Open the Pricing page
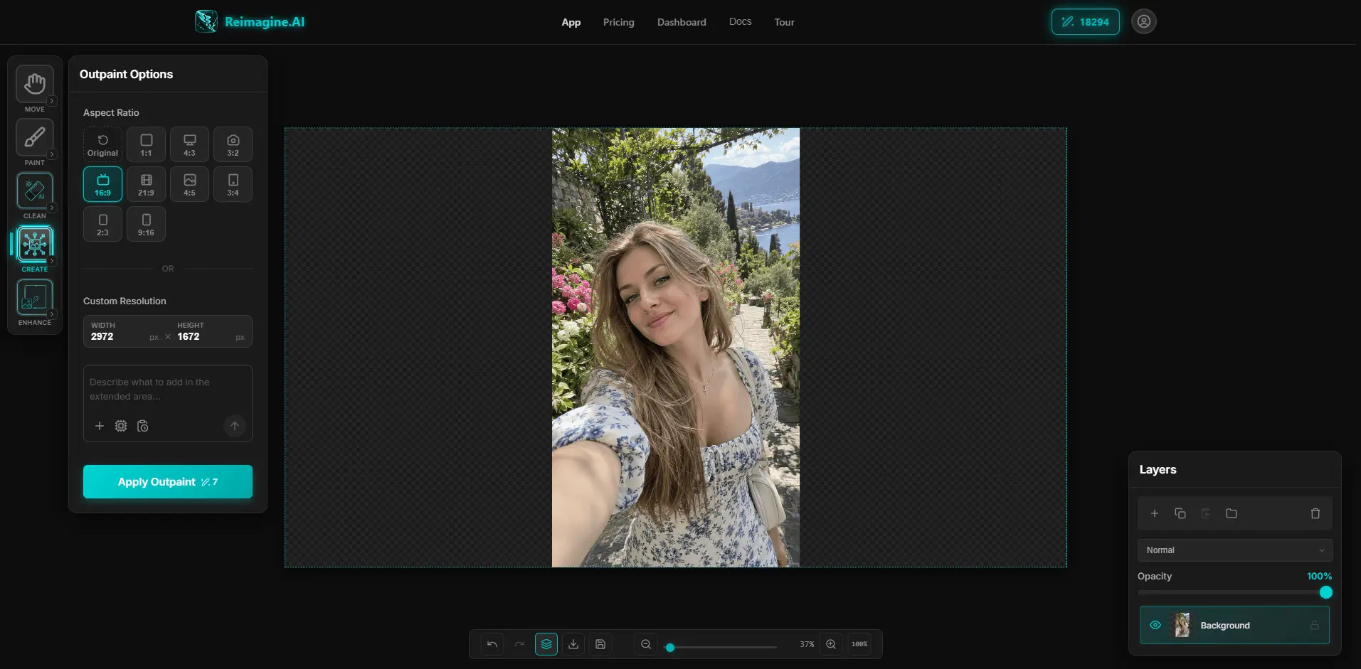This screenshot has width=1361, height=669. tap(618, 22)
